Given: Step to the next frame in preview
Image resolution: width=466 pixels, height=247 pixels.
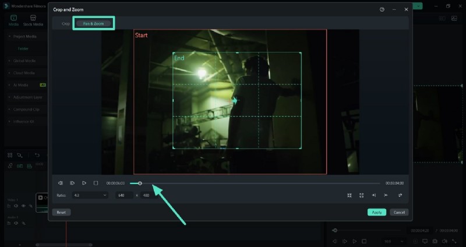Looking at the screenshot, I should coord(72,183).
